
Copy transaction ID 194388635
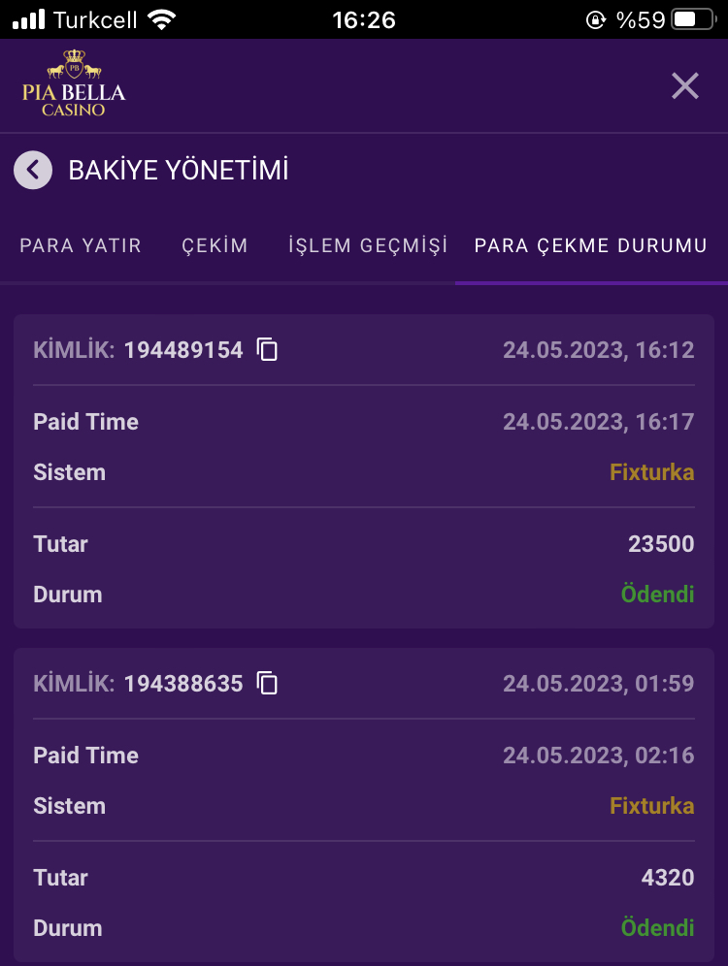coord(267,684)
